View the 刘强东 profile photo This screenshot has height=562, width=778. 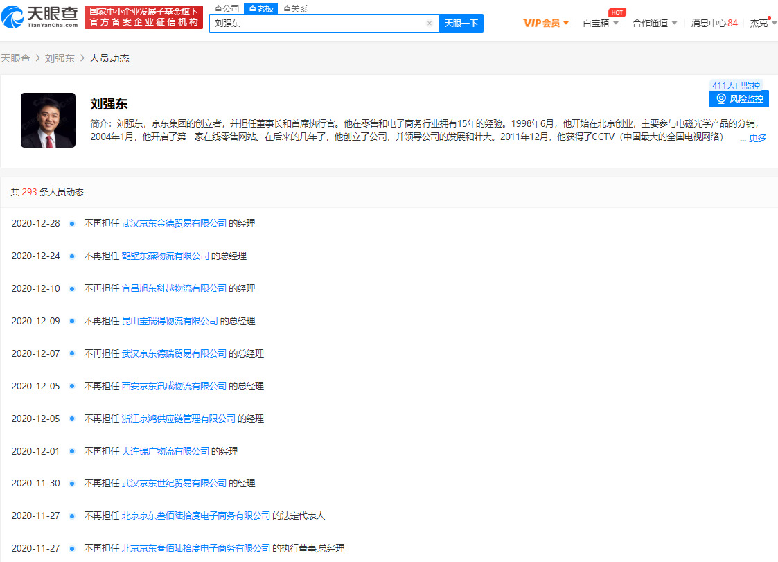tap(48, 120)
